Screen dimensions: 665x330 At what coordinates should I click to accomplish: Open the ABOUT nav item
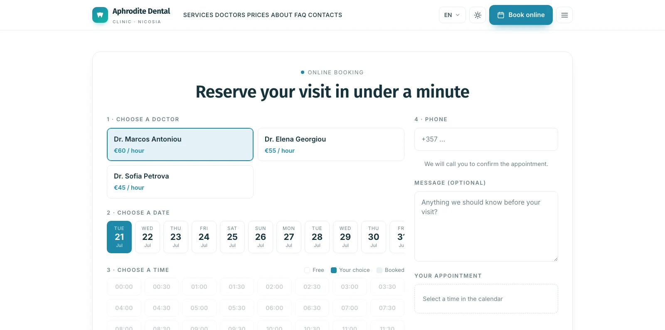(282, 15)
